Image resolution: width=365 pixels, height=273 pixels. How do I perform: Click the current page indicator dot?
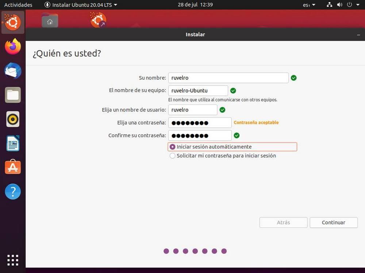pos(224,251)
